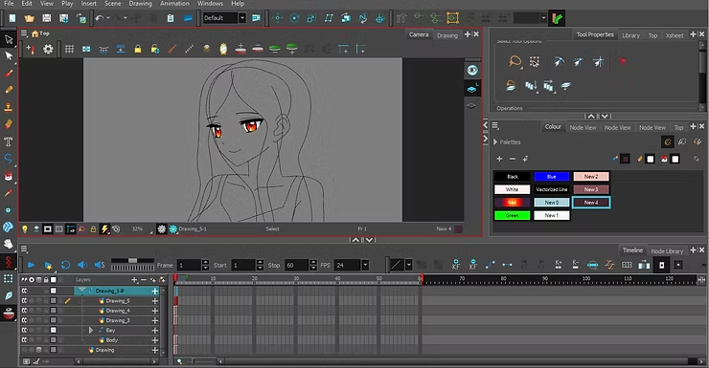
Task: Toggle lock icon in Camera toolbar
Action: pyautogui.click(x=138, y=49)
